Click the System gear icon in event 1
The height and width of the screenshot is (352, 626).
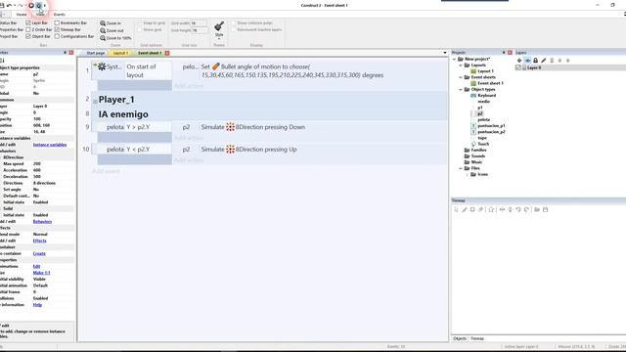point(102,66)
